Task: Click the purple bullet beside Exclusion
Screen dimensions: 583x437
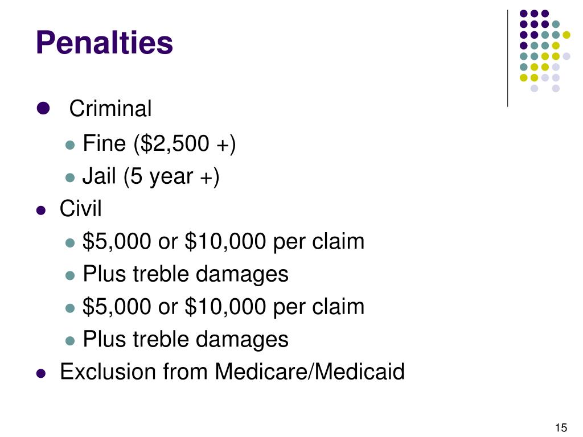Action: (x=41, y=373)
